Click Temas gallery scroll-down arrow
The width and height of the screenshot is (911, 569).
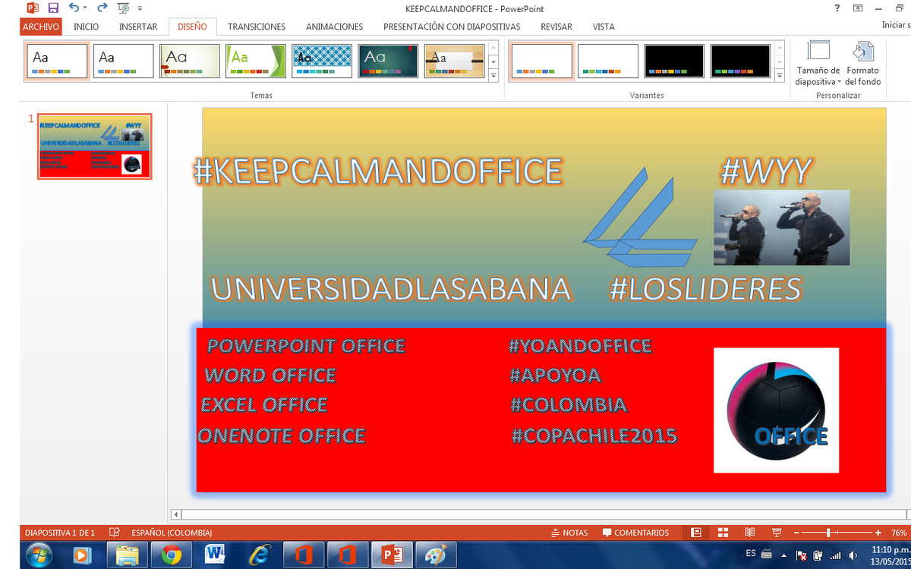(x=493, y=61)
